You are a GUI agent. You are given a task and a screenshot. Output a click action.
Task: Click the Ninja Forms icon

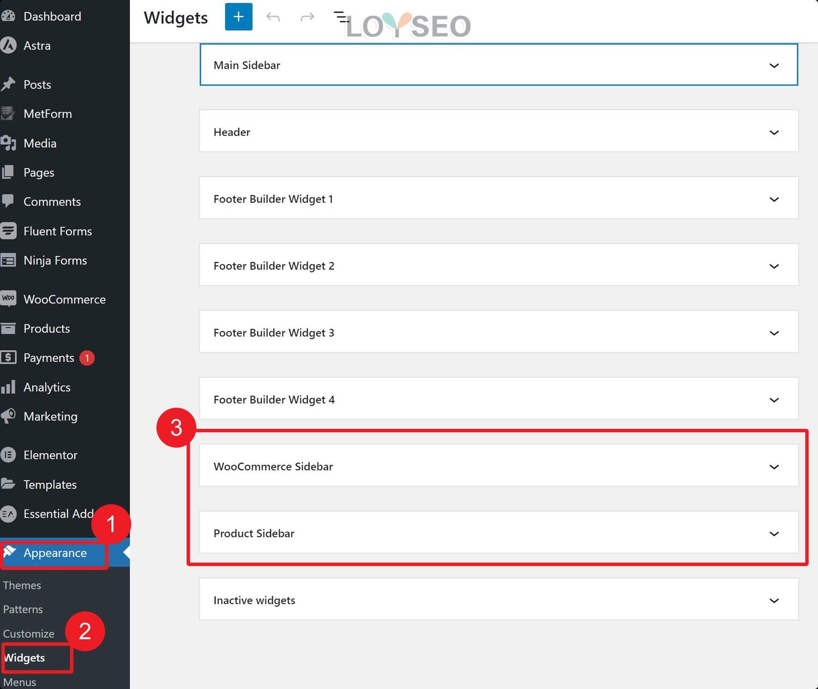(8, 260)
